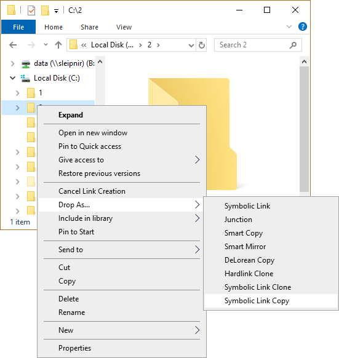Switch to the View ribbon tab
This screenshot has height=358, width=339.
coord(124,27)
